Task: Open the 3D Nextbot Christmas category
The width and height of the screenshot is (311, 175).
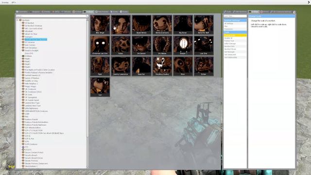Action: [34, 26]
